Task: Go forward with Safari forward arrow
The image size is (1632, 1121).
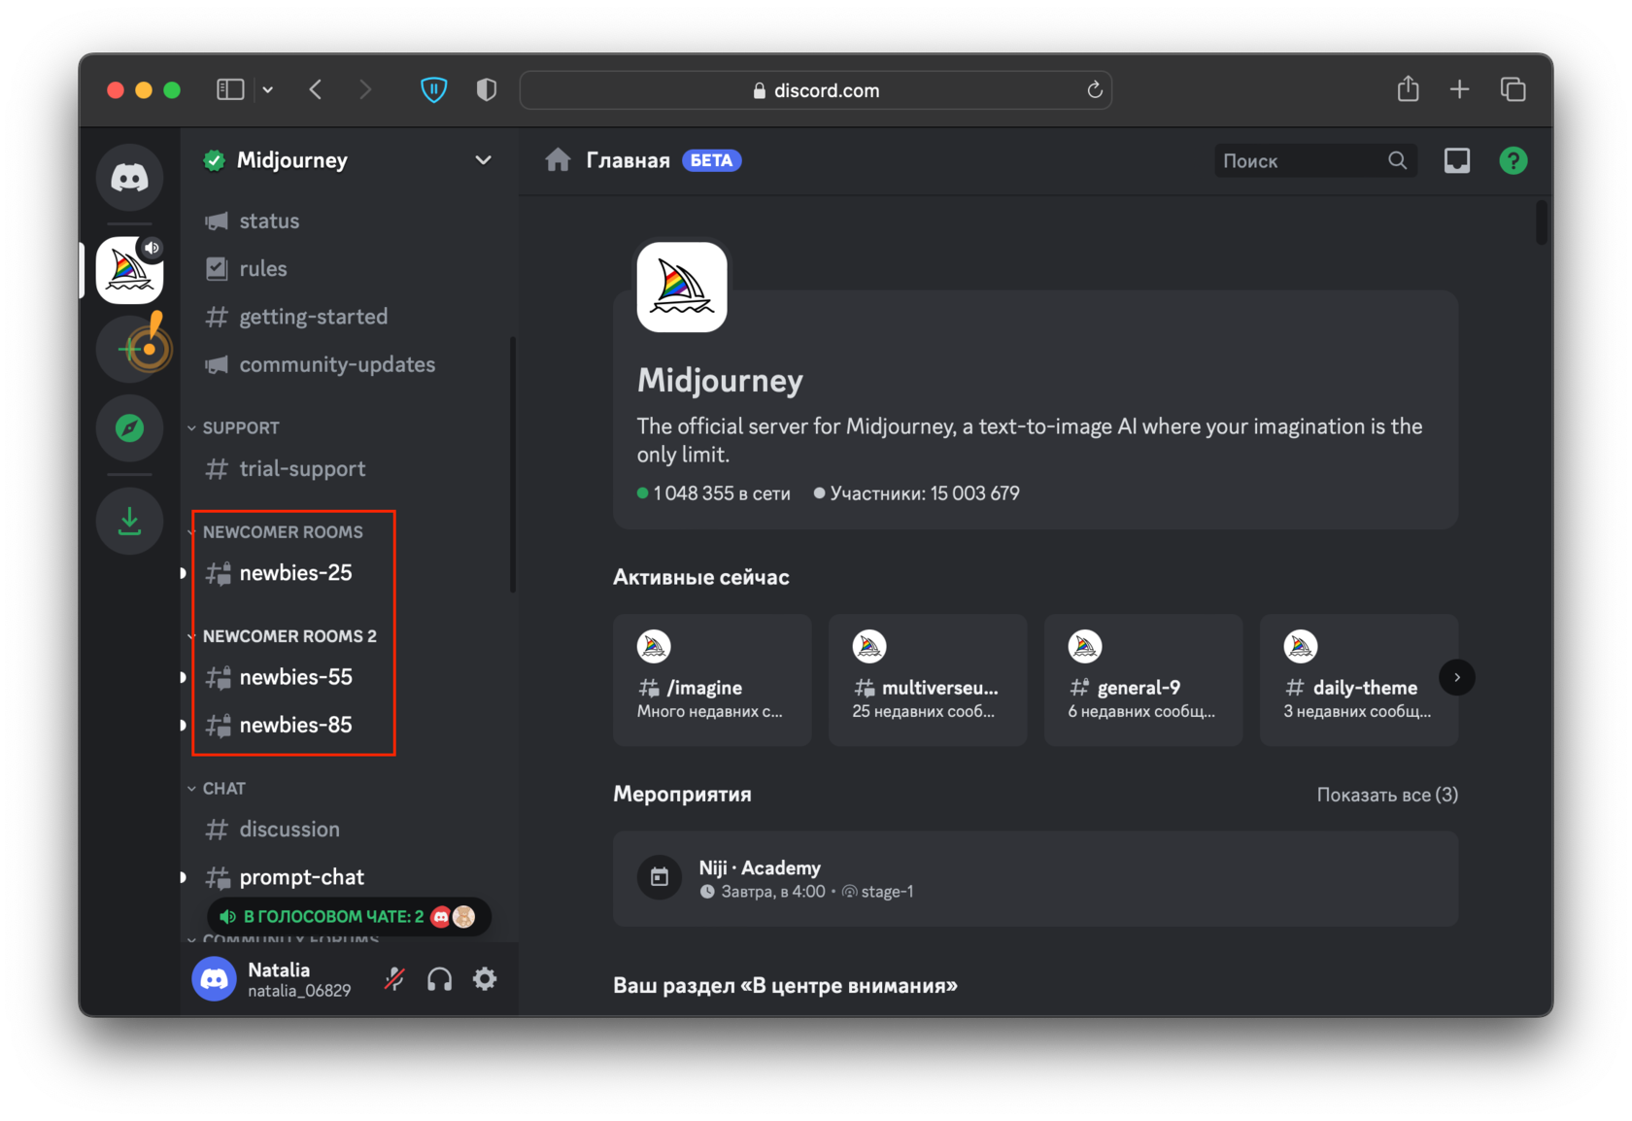Action: coord(365,90)
